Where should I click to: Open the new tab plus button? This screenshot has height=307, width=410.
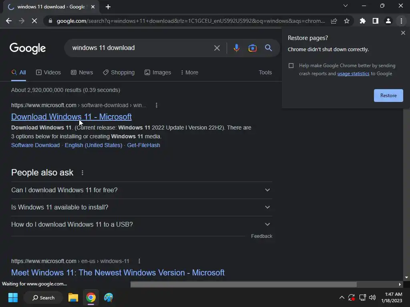(108, 7)
